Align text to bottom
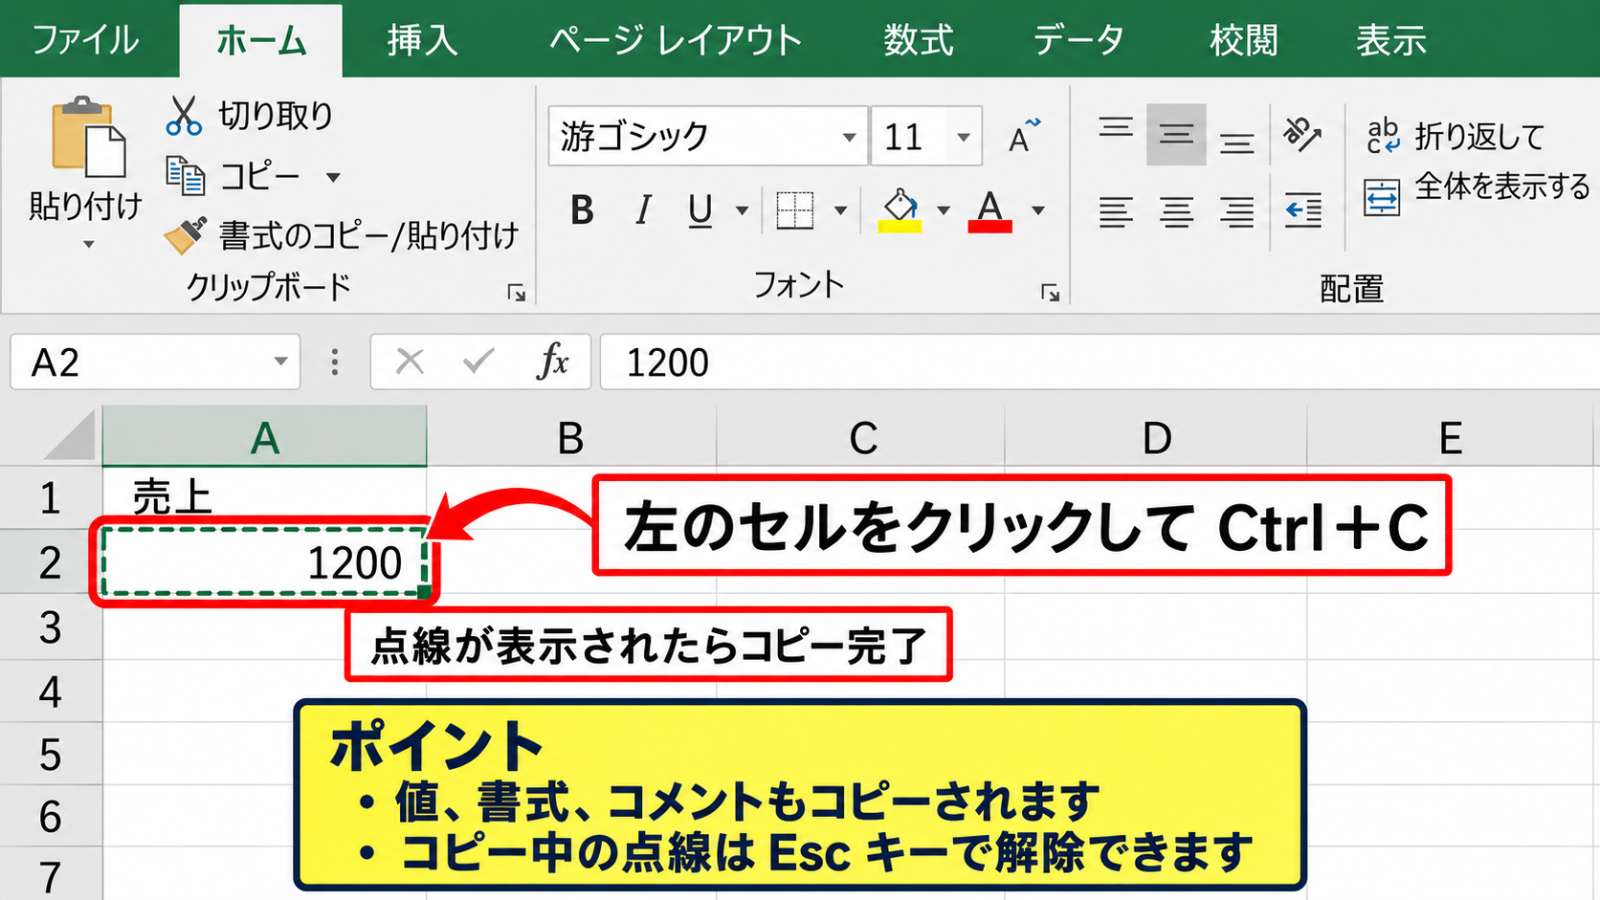Image resolution: width=1600 pixels, height=900 pixels. (1236, 143)
